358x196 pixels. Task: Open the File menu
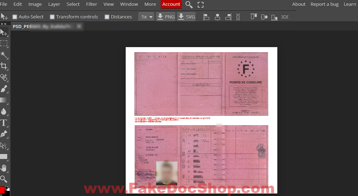(4, 4)
